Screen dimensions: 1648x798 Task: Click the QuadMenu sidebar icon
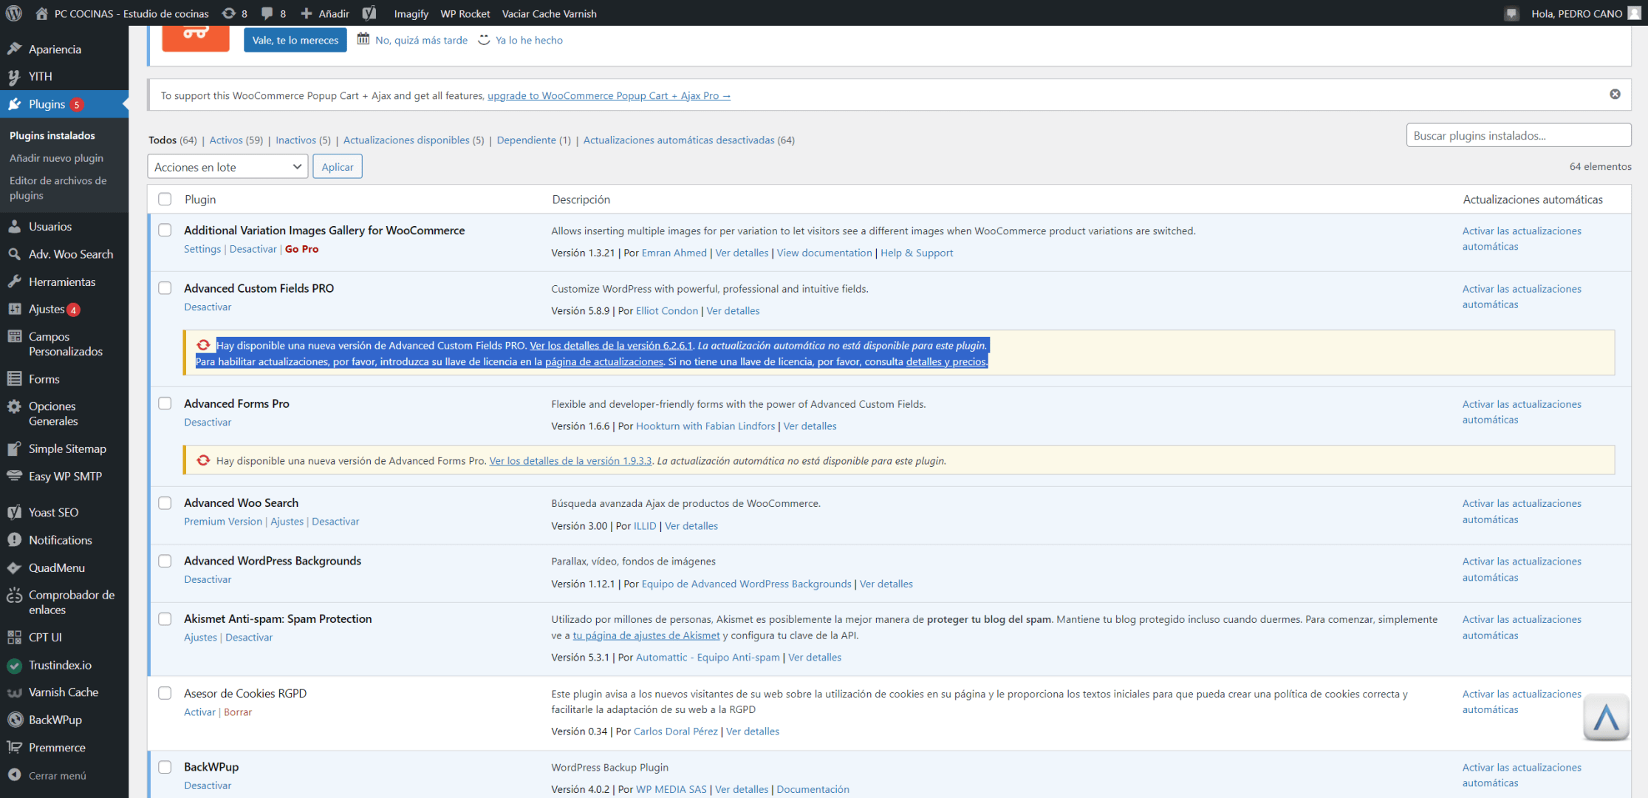click(14, 567)
